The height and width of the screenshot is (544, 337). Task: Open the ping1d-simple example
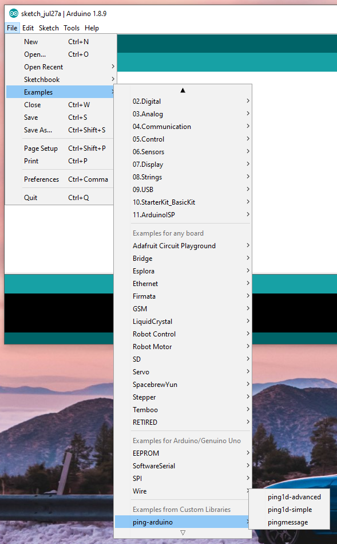pos(289,509)
